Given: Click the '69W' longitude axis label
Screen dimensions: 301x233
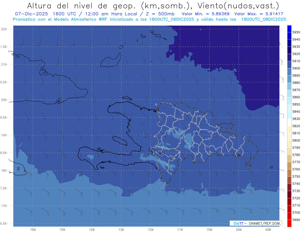Looking at the screenshot, I should click(239, 230).
